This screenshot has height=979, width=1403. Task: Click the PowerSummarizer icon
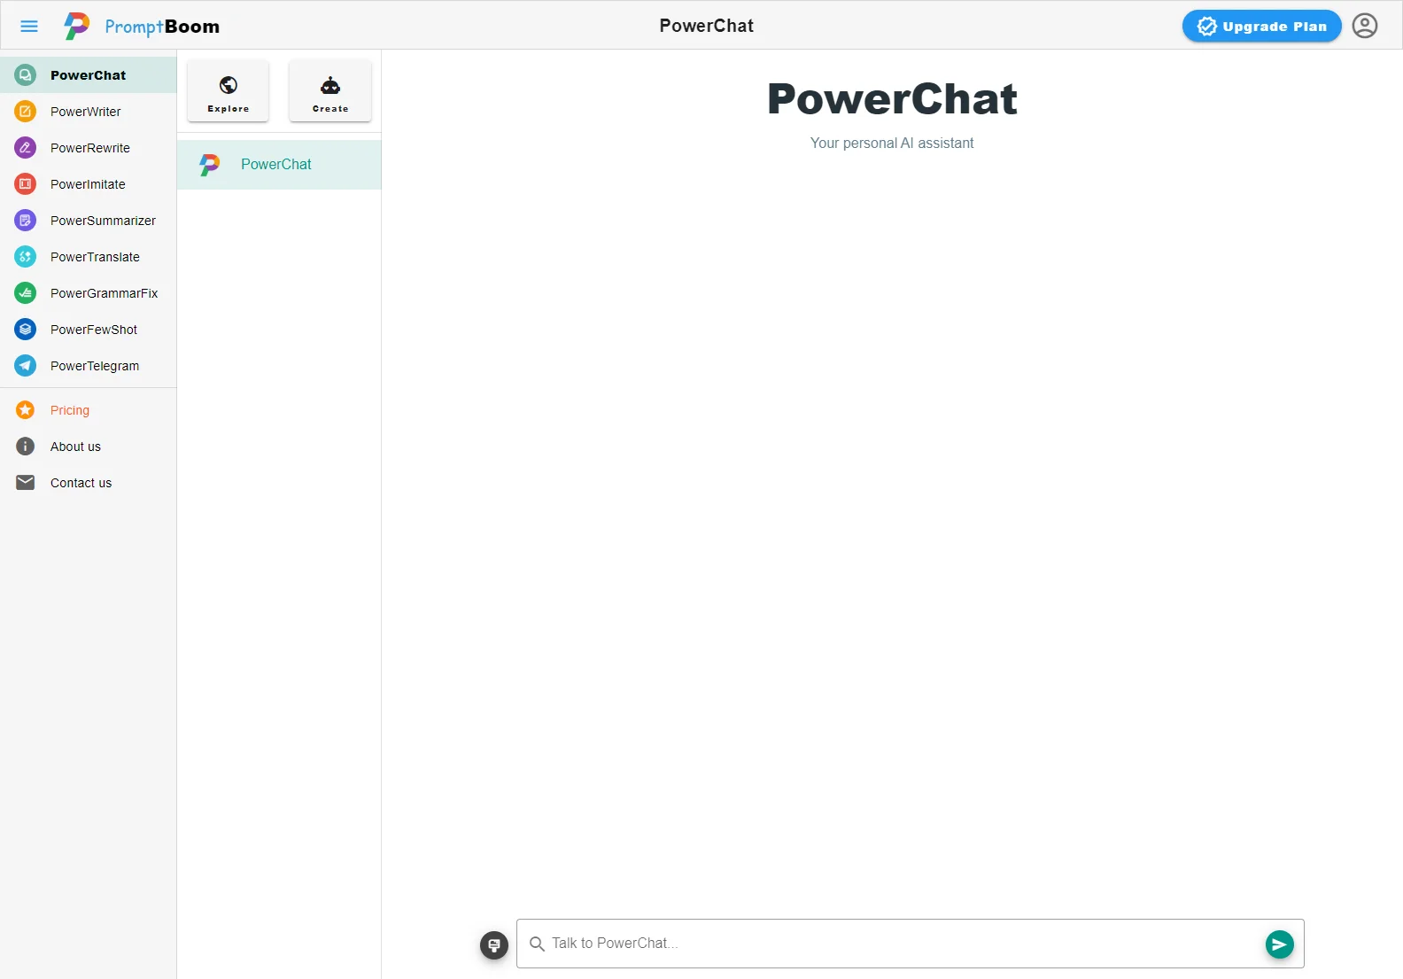26,221
